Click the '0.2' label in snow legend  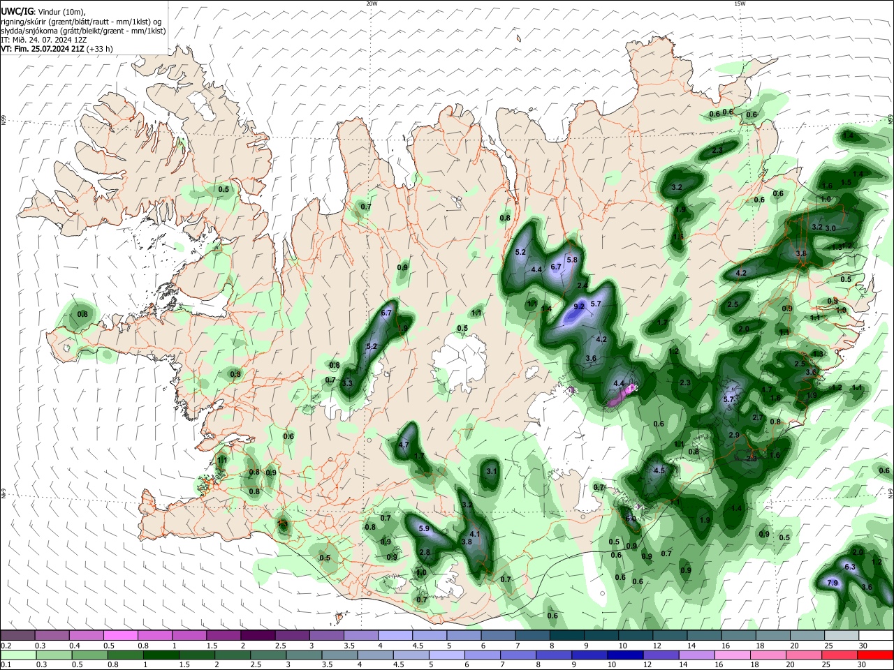(6, 645)
